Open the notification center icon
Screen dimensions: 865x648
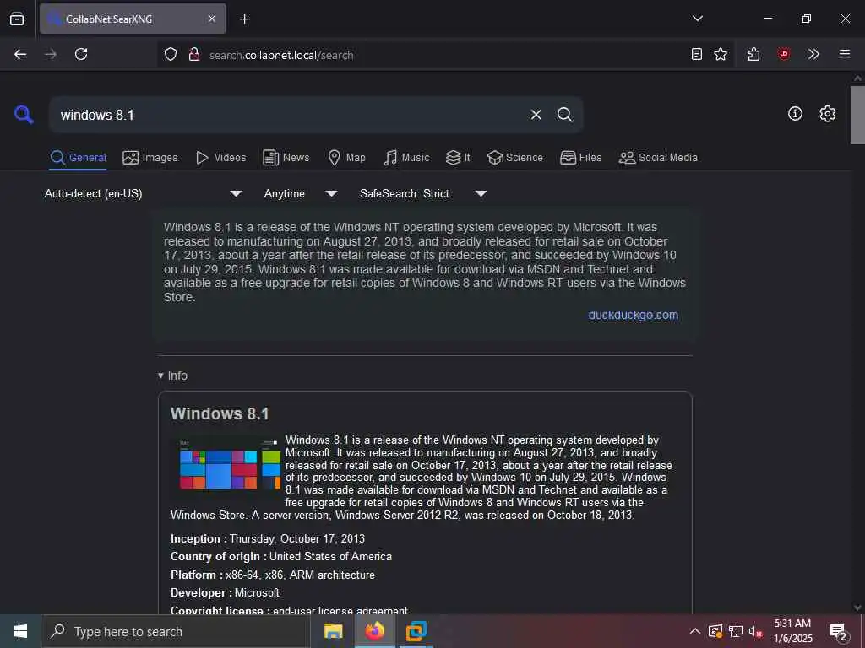click(839, 631)
